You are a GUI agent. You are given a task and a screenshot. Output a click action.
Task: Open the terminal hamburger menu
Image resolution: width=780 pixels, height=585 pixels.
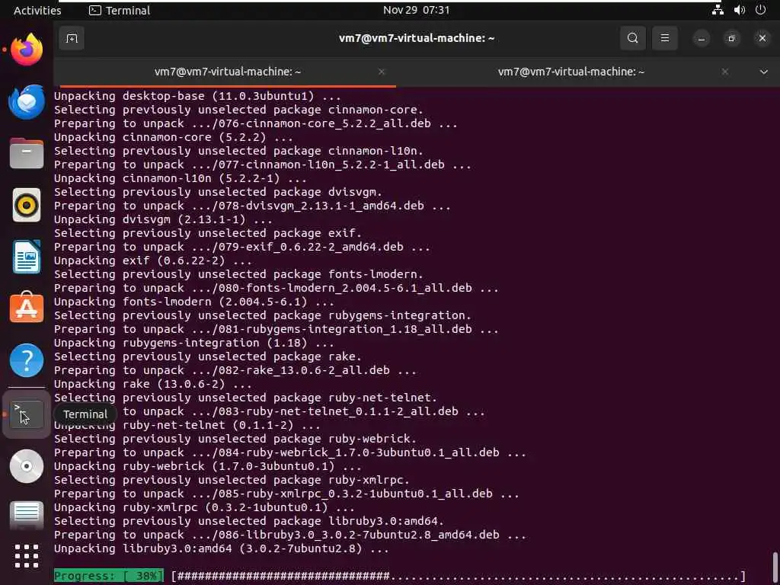coord(664,38)
